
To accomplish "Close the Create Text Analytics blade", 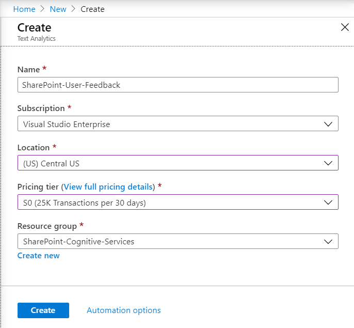I will (x=345, y=27).
